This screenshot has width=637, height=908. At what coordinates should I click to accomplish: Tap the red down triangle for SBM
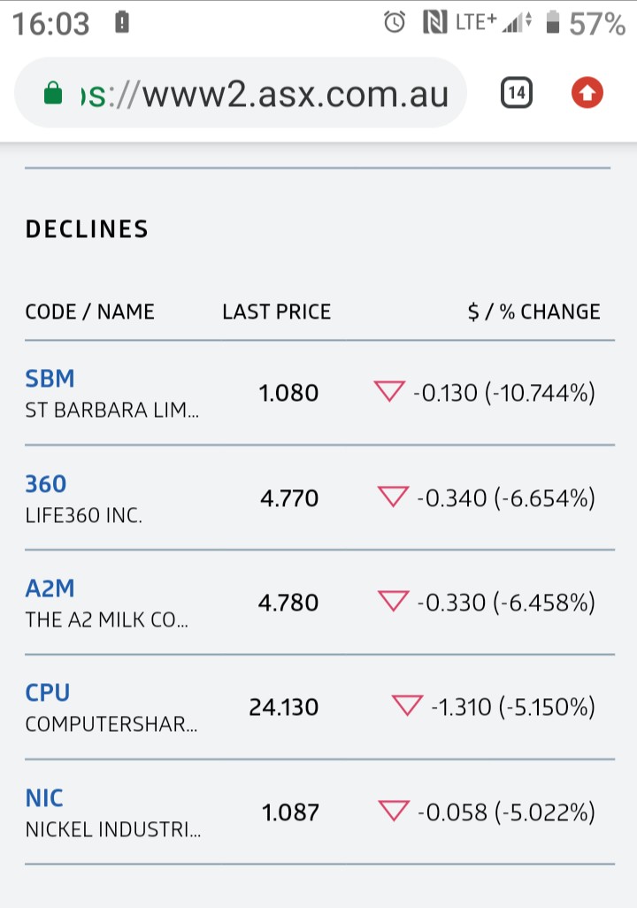click(x=389, y=392)
